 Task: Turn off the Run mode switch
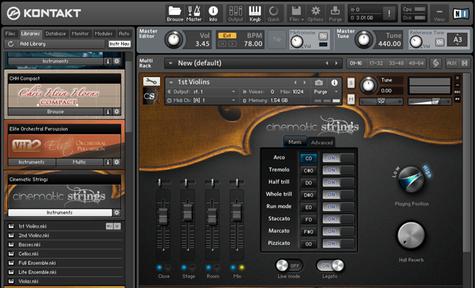pyautogui.click(x=338, y=207)
